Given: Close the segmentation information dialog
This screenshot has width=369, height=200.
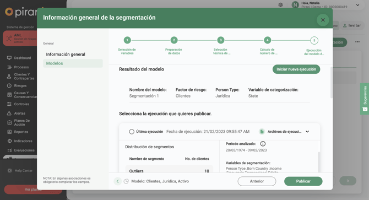Looking at the screenshot, I should (323, 20).
